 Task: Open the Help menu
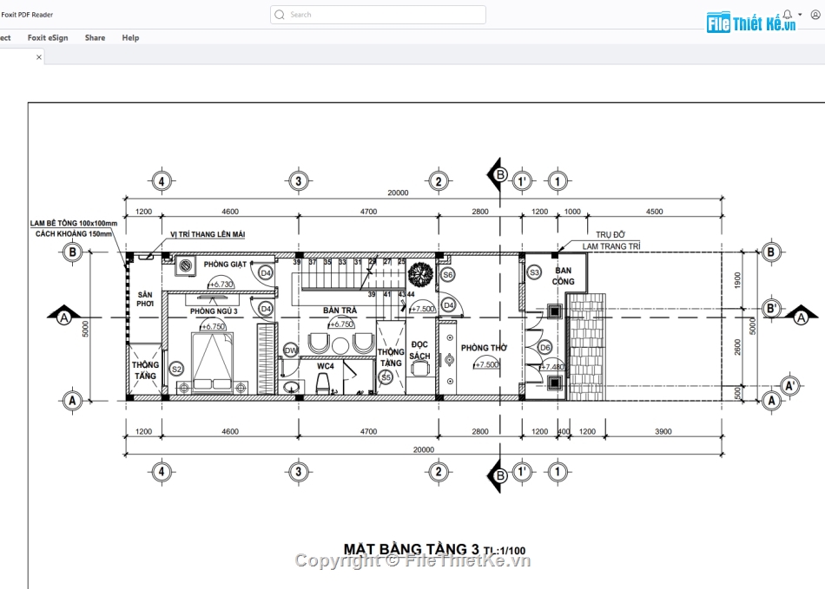pyautogui.click(x=130, y=38)
